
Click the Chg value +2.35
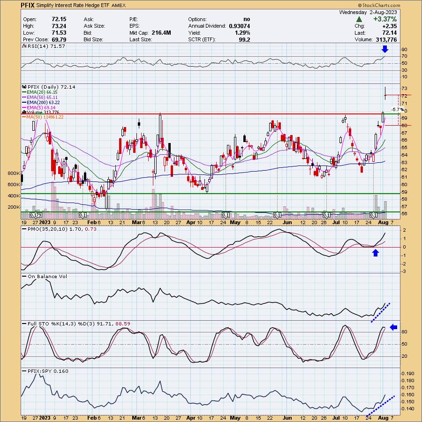389,26
